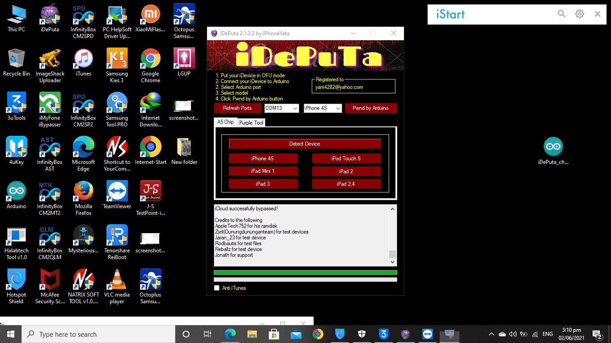Select the iPad Mini 1 button
611x343 pixels.
[263, 171]
